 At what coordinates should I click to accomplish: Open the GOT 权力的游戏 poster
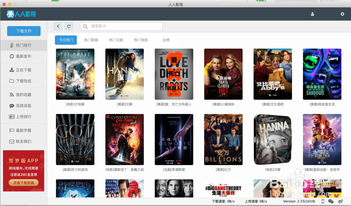tap(75, 140)
